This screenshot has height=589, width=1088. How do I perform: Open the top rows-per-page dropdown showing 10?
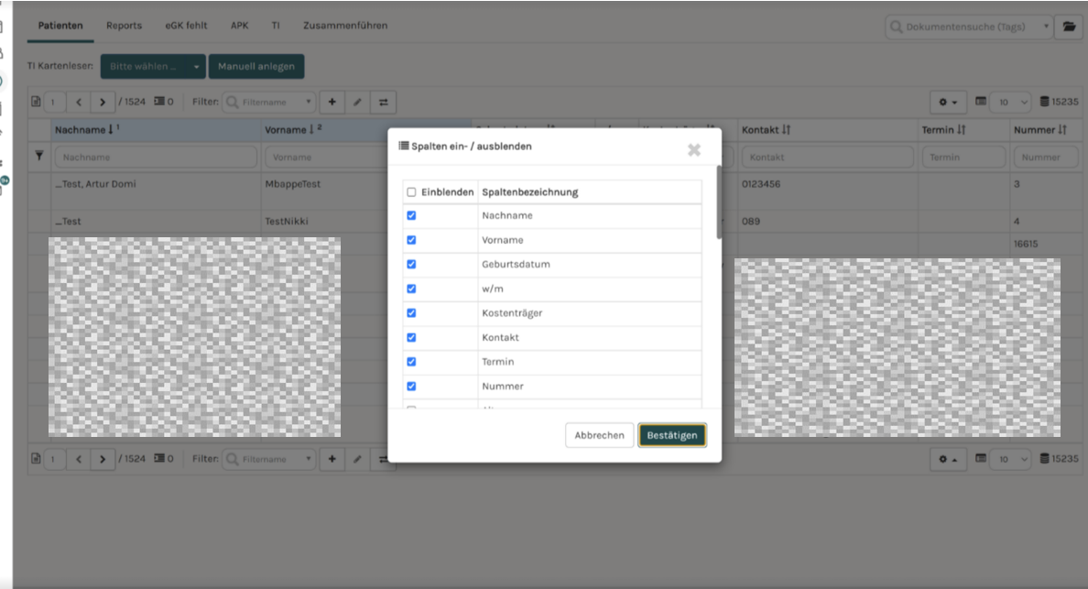point(1011,102)
